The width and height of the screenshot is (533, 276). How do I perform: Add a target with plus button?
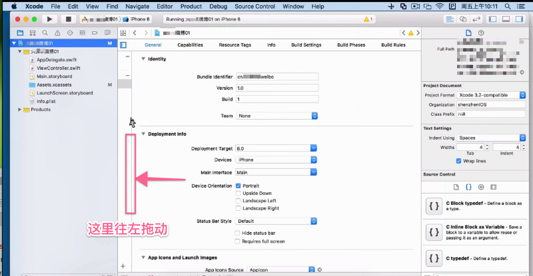[x=123, y=266]
